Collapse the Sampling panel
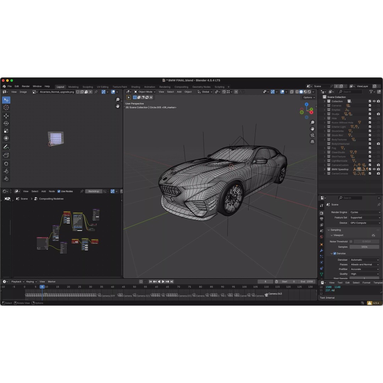This screenshot has height=383, width=383. click(329, 230)
